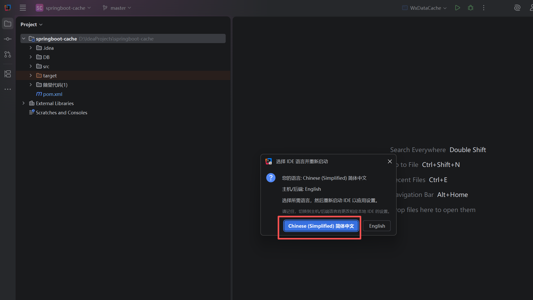This screenshot has width=533, height=300.
Task: Click the Run green play icon
Action: click(x=457, y=8)
